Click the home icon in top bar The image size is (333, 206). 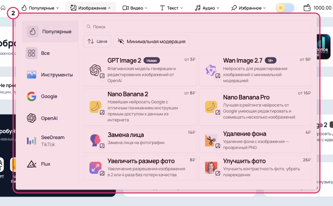pos(3,8)
